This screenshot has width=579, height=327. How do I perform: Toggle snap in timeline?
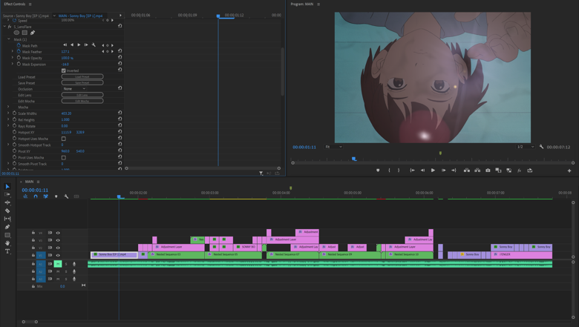coord(36,196)
